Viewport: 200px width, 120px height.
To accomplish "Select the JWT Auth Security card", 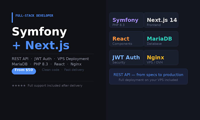I will (x=126, y=58).
